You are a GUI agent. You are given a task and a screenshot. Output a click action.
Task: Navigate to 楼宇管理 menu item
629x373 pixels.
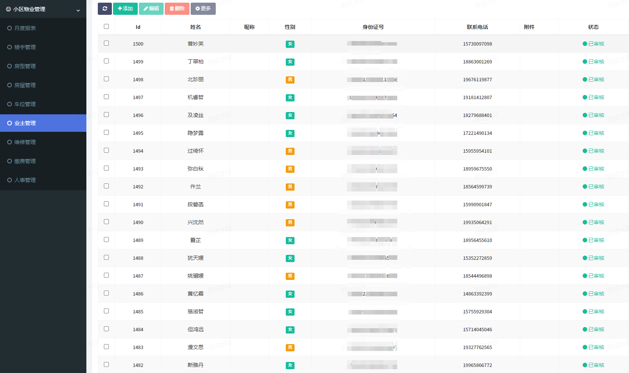(25, 47)
